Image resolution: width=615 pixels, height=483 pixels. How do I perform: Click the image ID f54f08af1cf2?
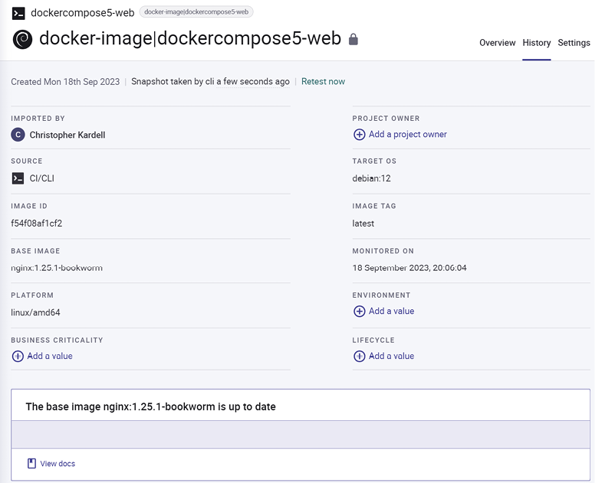[x=37, y=224]
